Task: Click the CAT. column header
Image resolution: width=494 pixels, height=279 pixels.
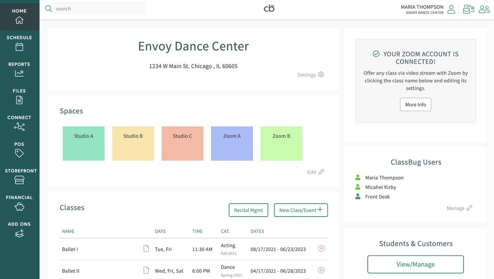Action: tap(225, 232)
